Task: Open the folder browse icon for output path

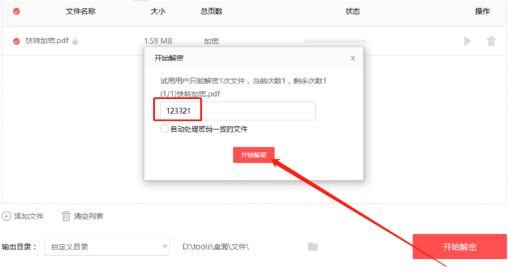Action: 313,247
